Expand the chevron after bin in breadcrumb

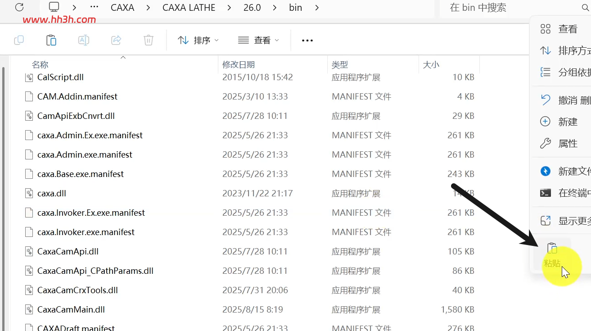coord(317,7)
